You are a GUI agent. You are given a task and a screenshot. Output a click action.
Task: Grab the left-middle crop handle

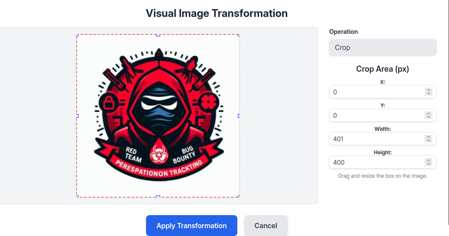coord(77,116)
